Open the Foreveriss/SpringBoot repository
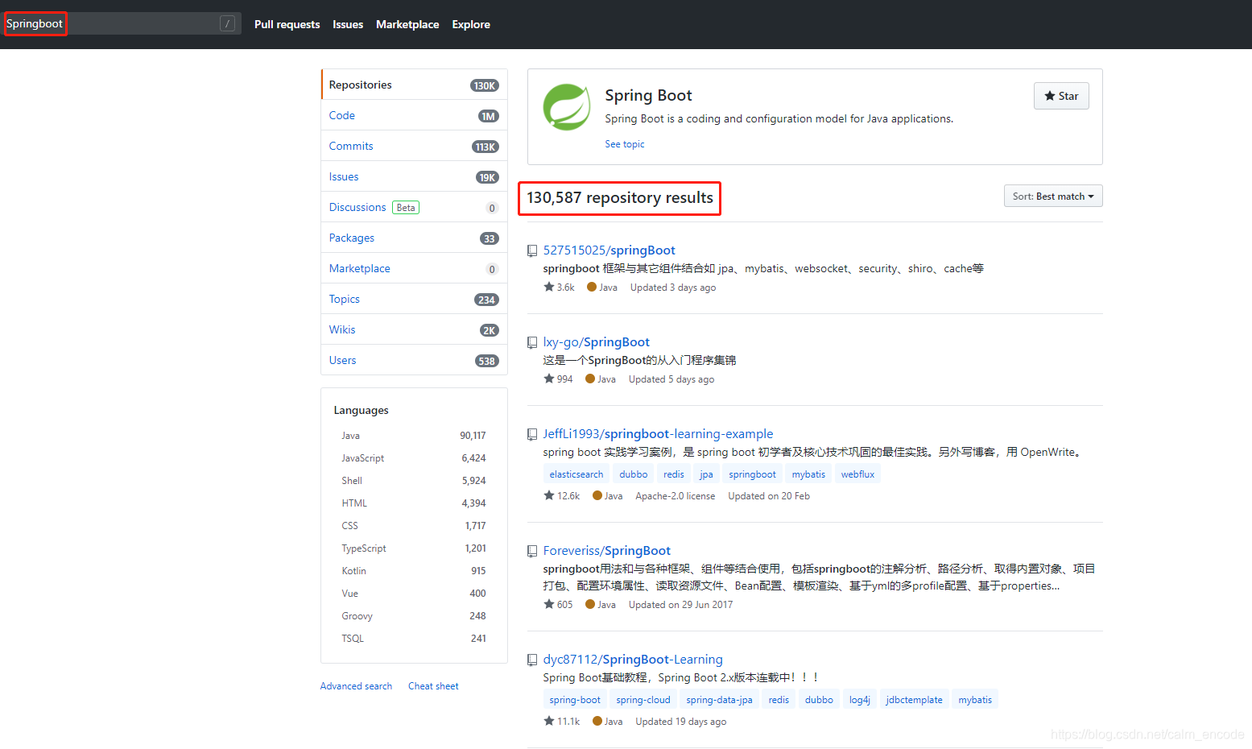This screenshot has width=1252, height=749. (x=606, y=551)
